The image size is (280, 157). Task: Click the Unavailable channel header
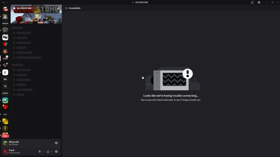pyautogui.click(x=74, y=8)
